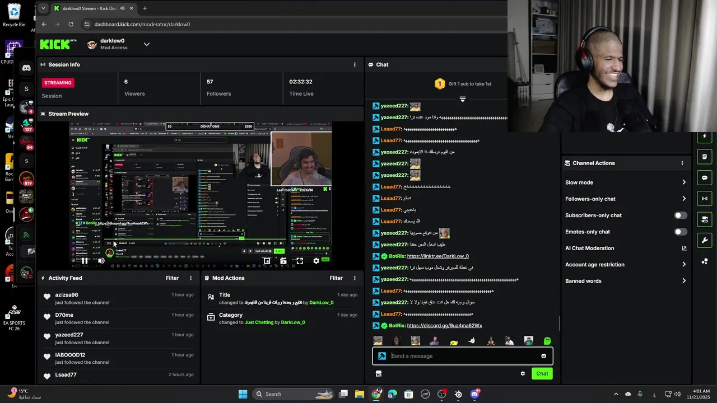Open a new browser tab
Screen dimensions: 717x403
coord(145,8)
